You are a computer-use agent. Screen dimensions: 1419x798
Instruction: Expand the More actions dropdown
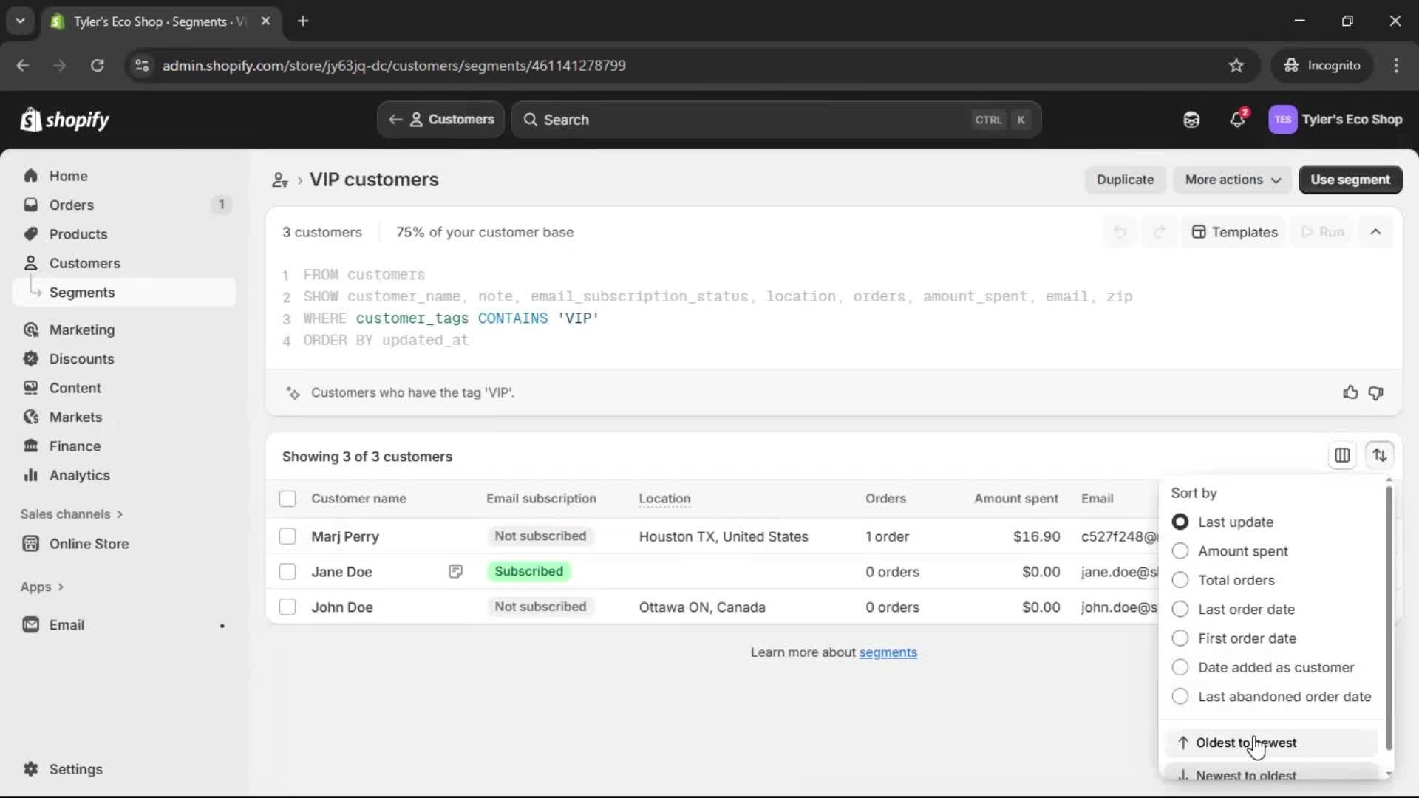coord(1232,180)
